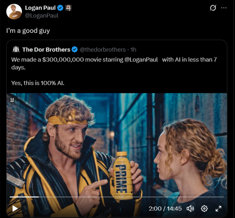Toggle fullscreen for the video
The image size is (235, 218).
[218, 209]
